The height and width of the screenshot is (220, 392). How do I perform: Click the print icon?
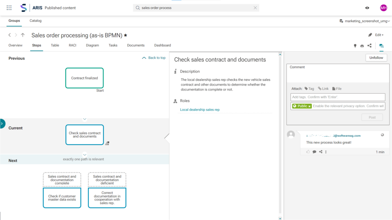pyautogui.click(x=362, y=45)
